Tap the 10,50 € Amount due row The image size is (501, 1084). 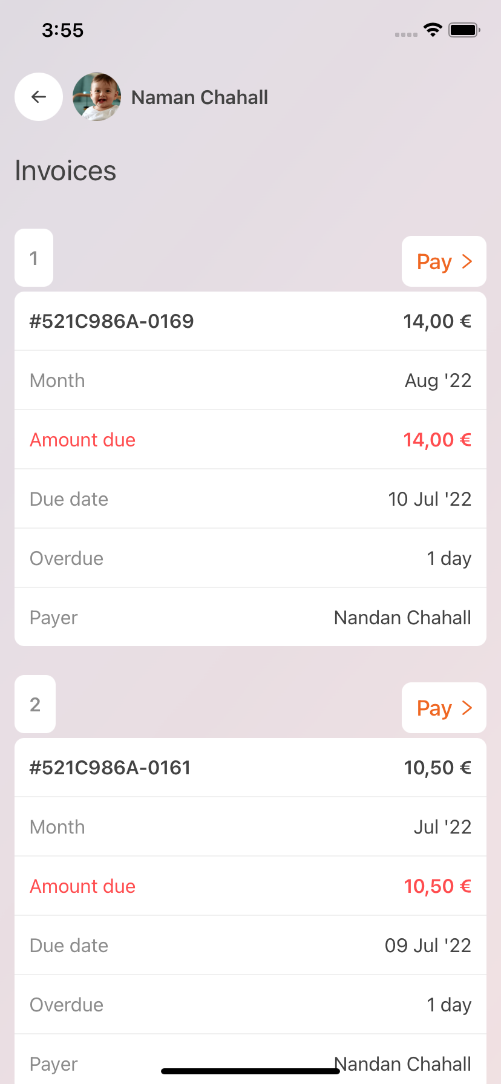click(250, 886)
